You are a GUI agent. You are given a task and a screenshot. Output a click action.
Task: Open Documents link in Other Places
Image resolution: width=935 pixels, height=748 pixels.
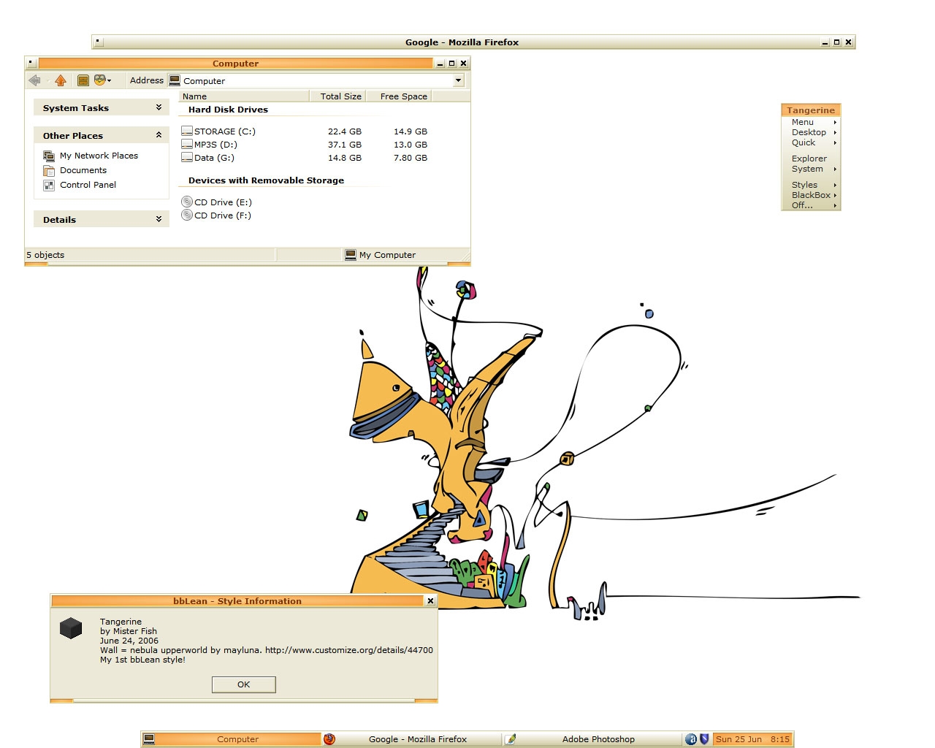83,170
